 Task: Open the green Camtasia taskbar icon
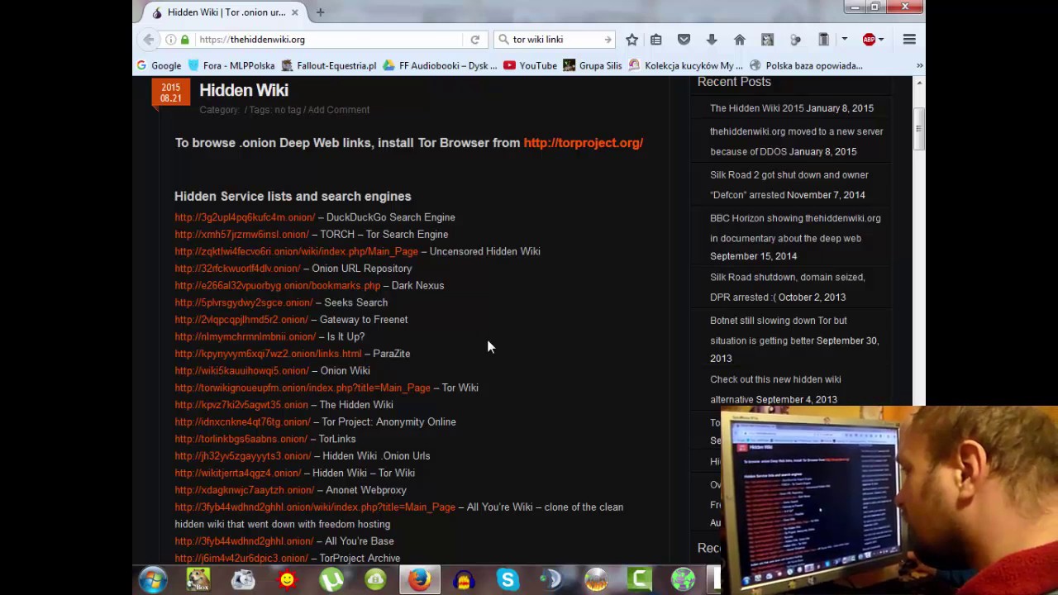tap(640, 580)
